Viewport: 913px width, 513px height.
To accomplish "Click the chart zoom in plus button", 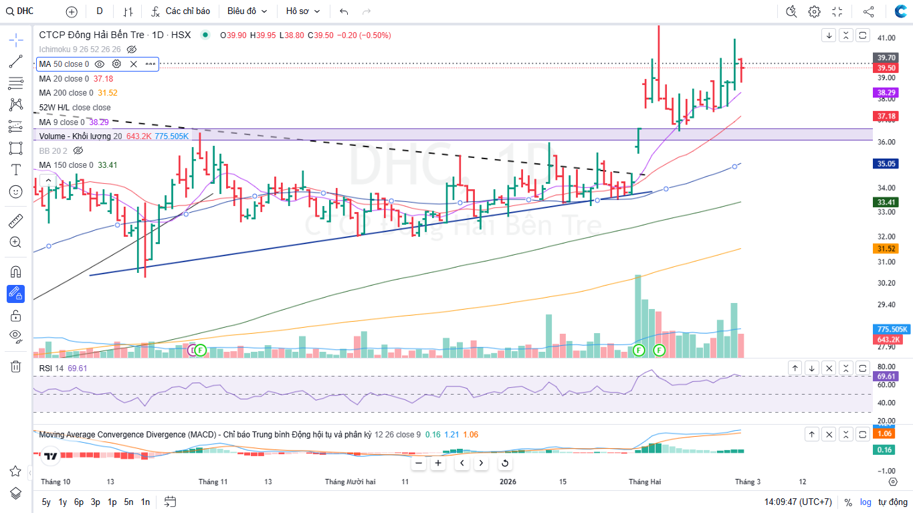I will click(438, 463).
